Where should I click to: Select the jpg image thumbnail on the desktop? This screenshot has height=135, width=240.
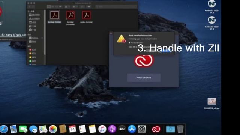(212, 101)
